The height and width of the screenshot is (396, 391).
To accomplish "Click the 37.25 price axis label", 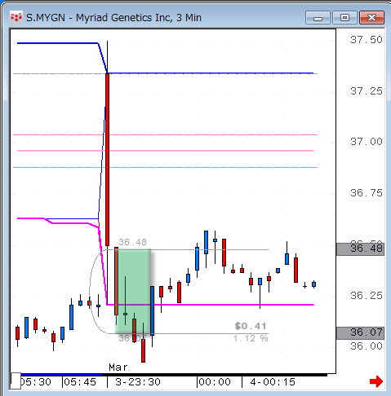I will tap(367, 91).
